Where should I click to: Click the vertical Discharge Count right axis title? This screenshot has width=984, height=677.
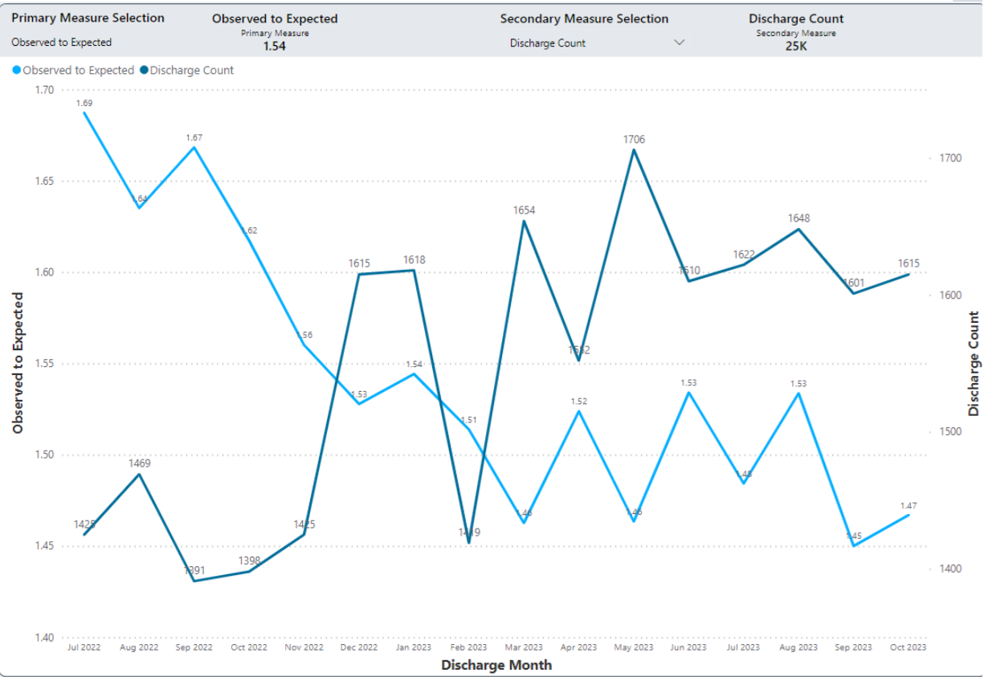974,363
